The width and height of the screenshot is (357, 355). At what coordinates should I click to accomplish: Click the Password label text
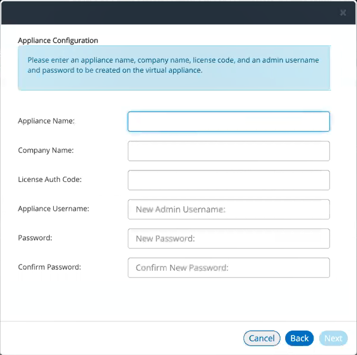(35, 238)
